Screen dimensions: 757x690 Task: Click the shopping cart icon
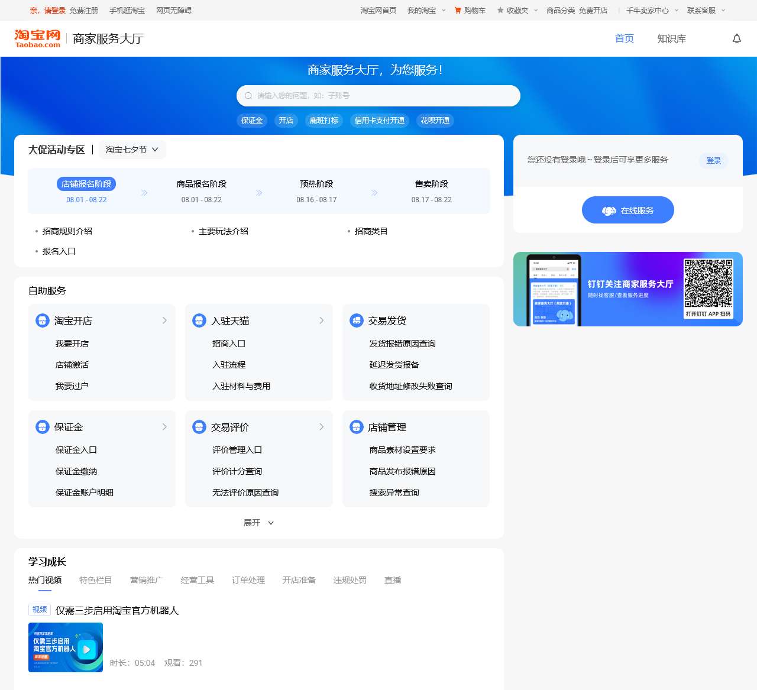coord(458,10)
